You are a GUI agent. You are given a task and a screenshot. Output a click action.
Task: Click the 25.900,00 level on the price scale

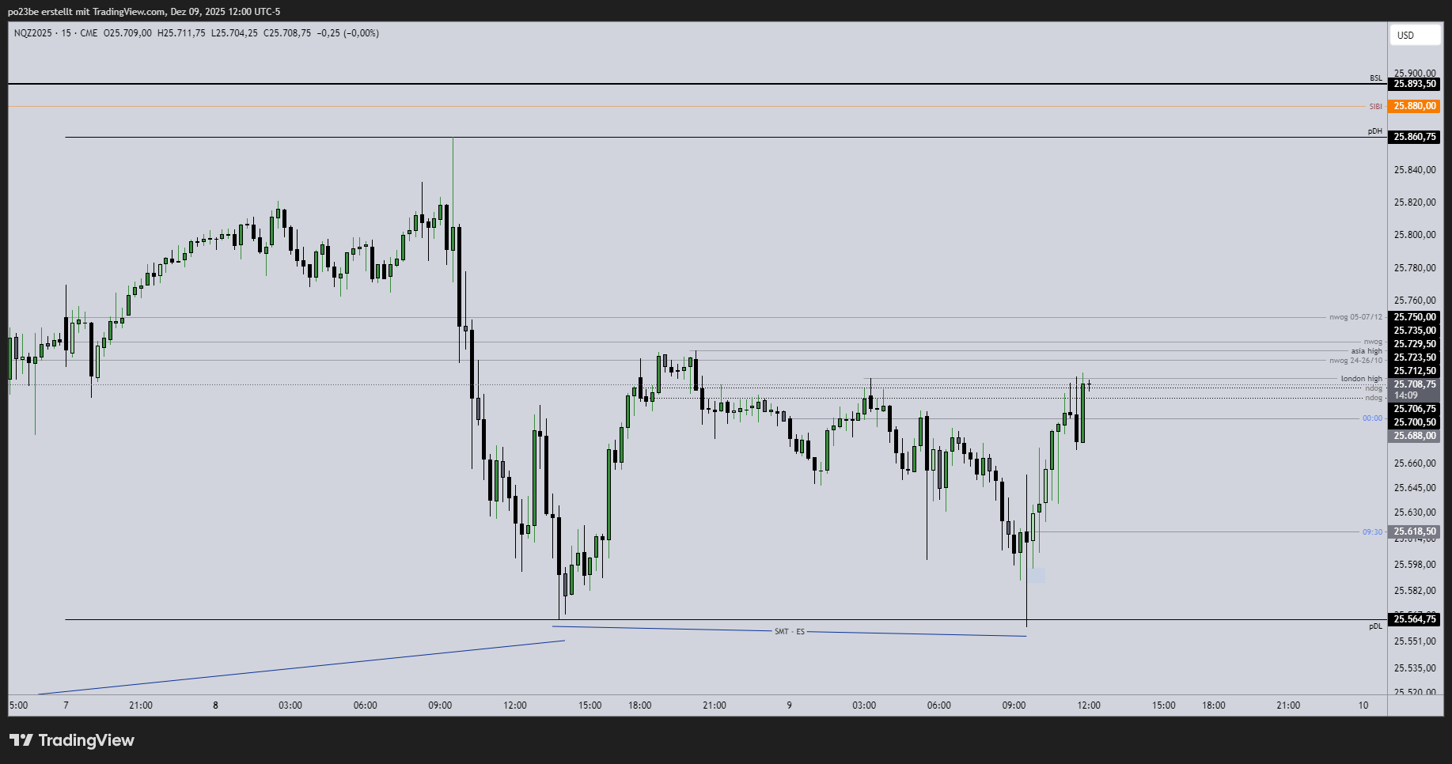(x=1416, y=73)
